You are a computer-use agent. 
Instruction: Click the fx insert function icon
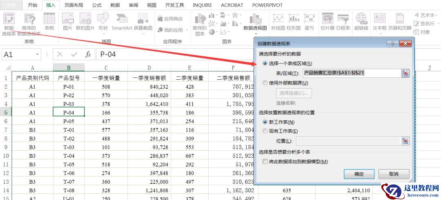click(x=88, y=54)
